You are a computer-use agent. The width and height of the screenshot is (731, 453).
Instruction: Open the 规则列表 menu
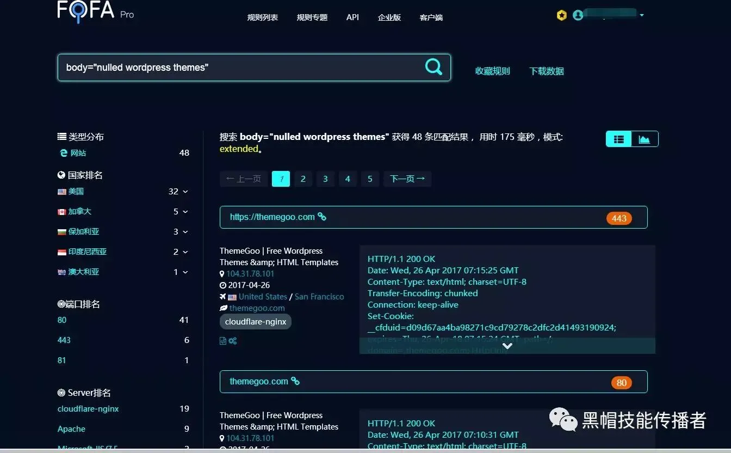tap(263, 17)
